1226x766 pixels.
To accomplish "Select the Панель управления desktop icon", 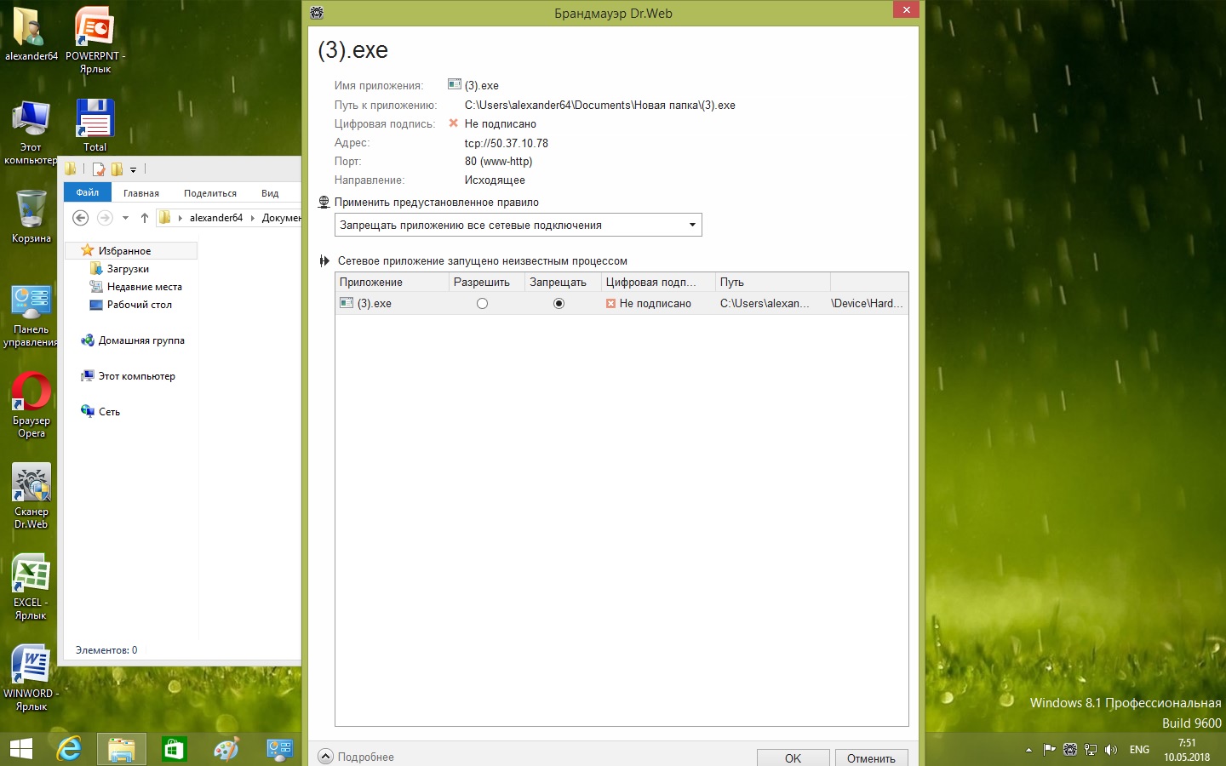I will pyautogui.click(x=32, y=316).
